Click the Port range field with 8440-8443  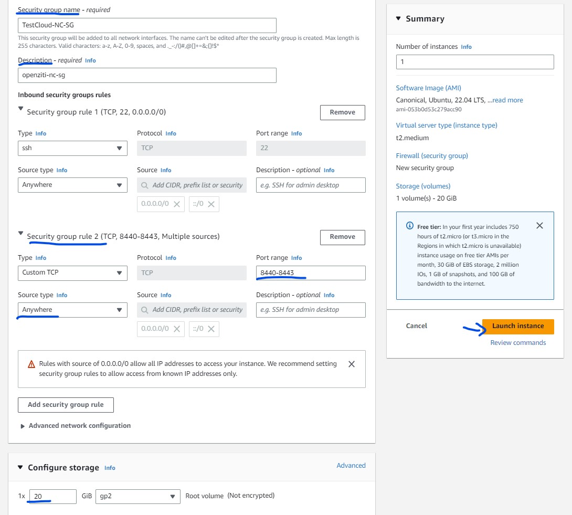point(311,273)
